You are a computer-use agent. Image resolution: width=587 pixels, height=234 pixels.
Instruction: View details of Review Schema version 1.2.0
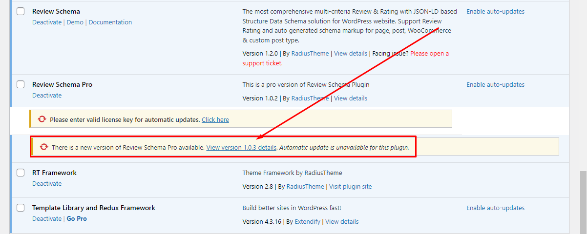coord(351,53)
